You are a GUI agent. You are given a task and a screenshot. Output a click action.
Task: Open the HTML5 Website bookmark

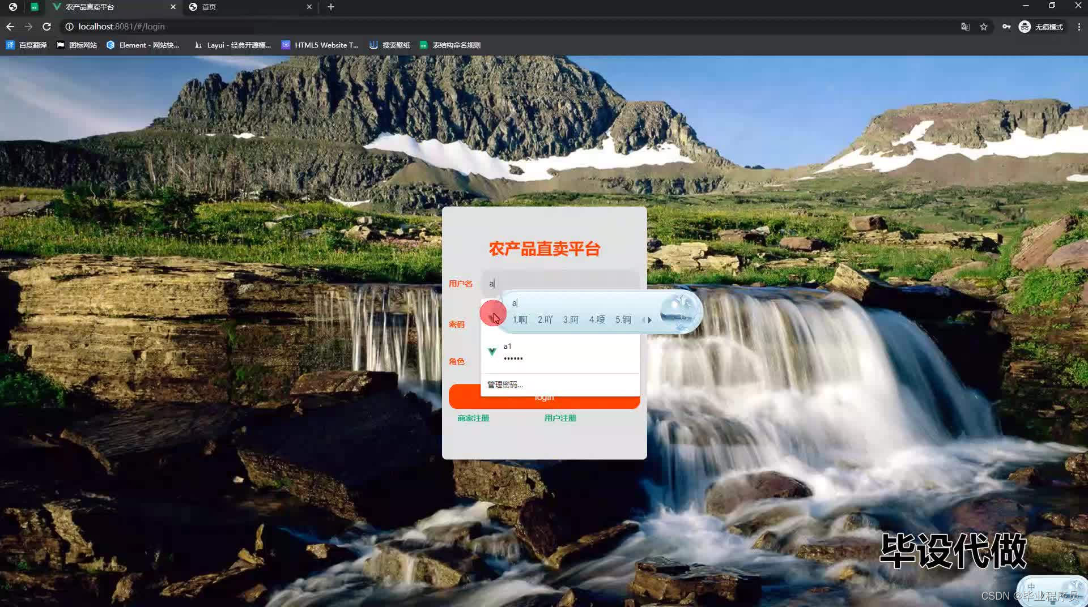(320, 45)
